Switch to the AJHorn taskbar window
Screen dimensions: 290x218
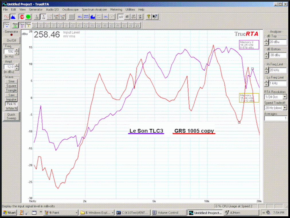(241, 213)
